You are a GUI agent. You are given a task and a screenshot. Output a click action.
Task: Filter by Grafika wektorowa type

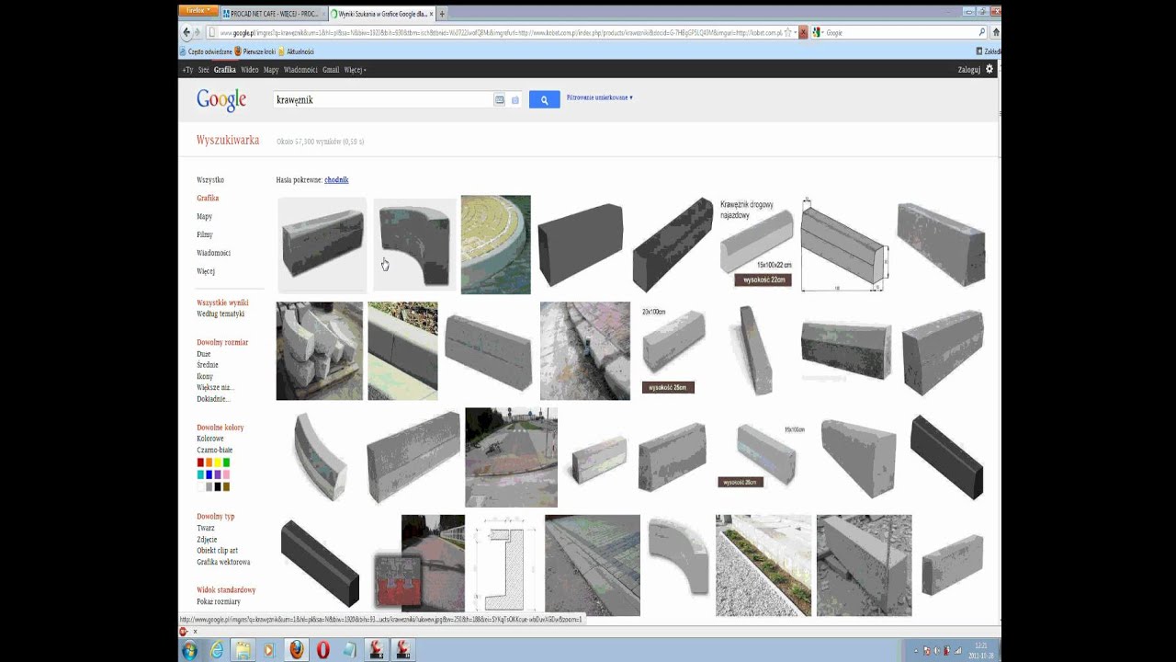coord(223,562)
